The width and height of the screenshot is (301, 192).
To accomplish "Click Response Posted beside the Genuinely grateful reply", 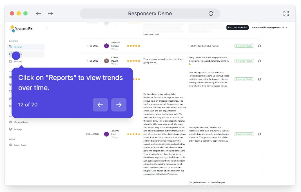I will 244,79.
